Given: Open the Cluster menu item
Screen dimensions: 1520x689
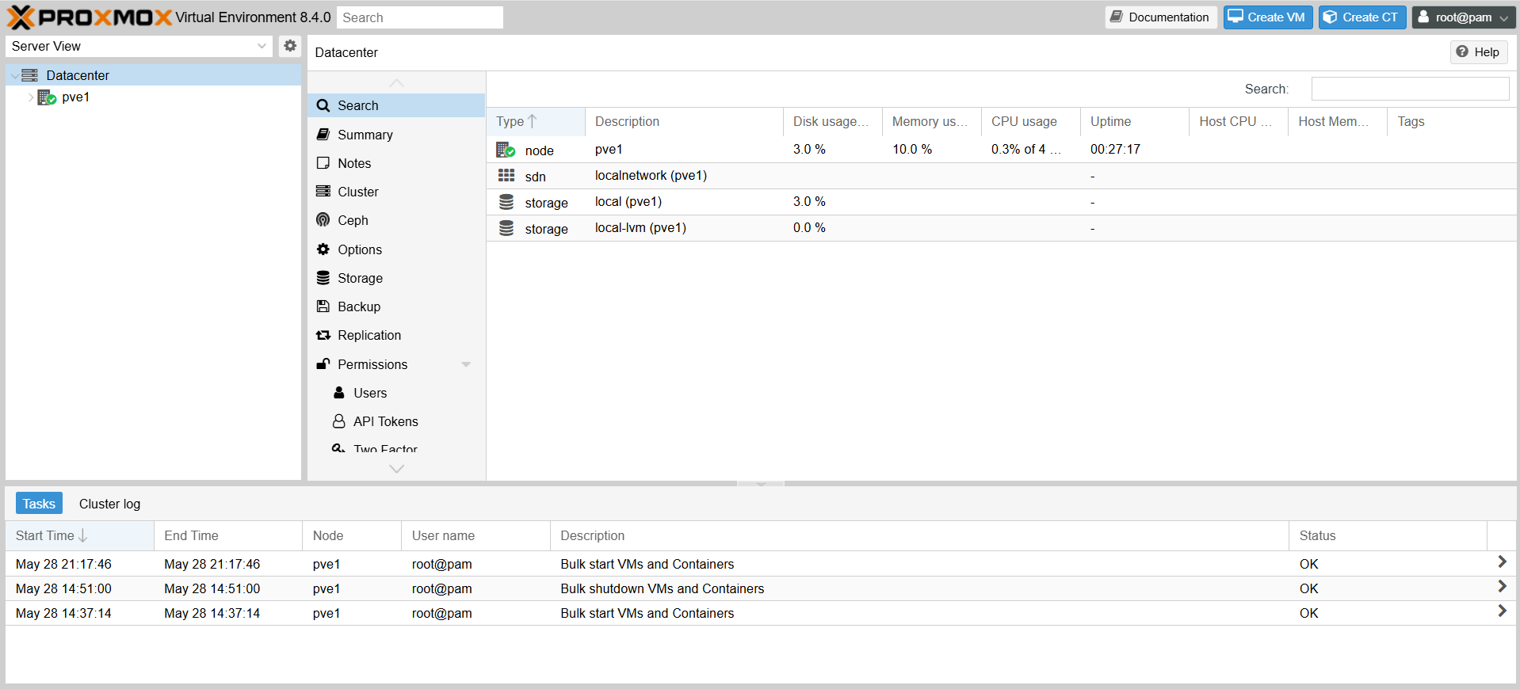Looking at the screenshot, I should pyautogui.click(x=396, y=192).
